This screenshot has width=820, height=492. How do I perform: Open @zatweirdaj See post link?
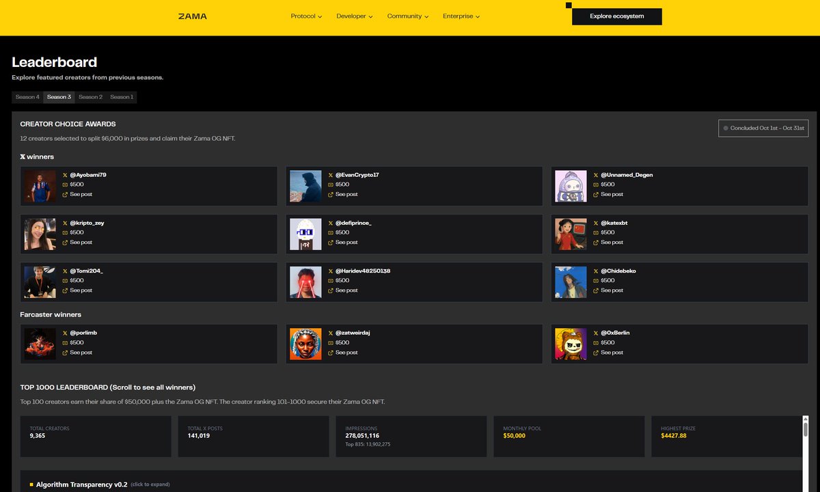[x=342, y=353]
